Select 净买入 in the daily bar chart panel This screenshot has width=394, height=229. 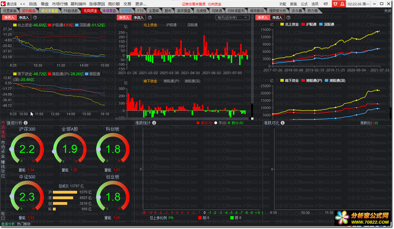(124, 17)
